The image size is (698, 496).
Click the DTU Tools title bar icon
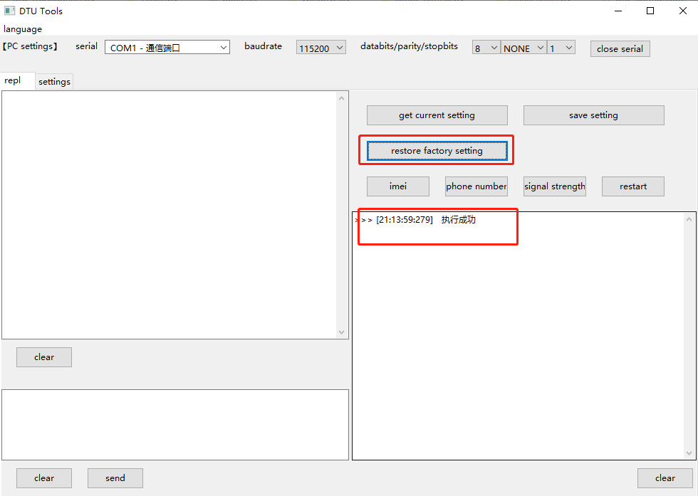pos(10,10)
